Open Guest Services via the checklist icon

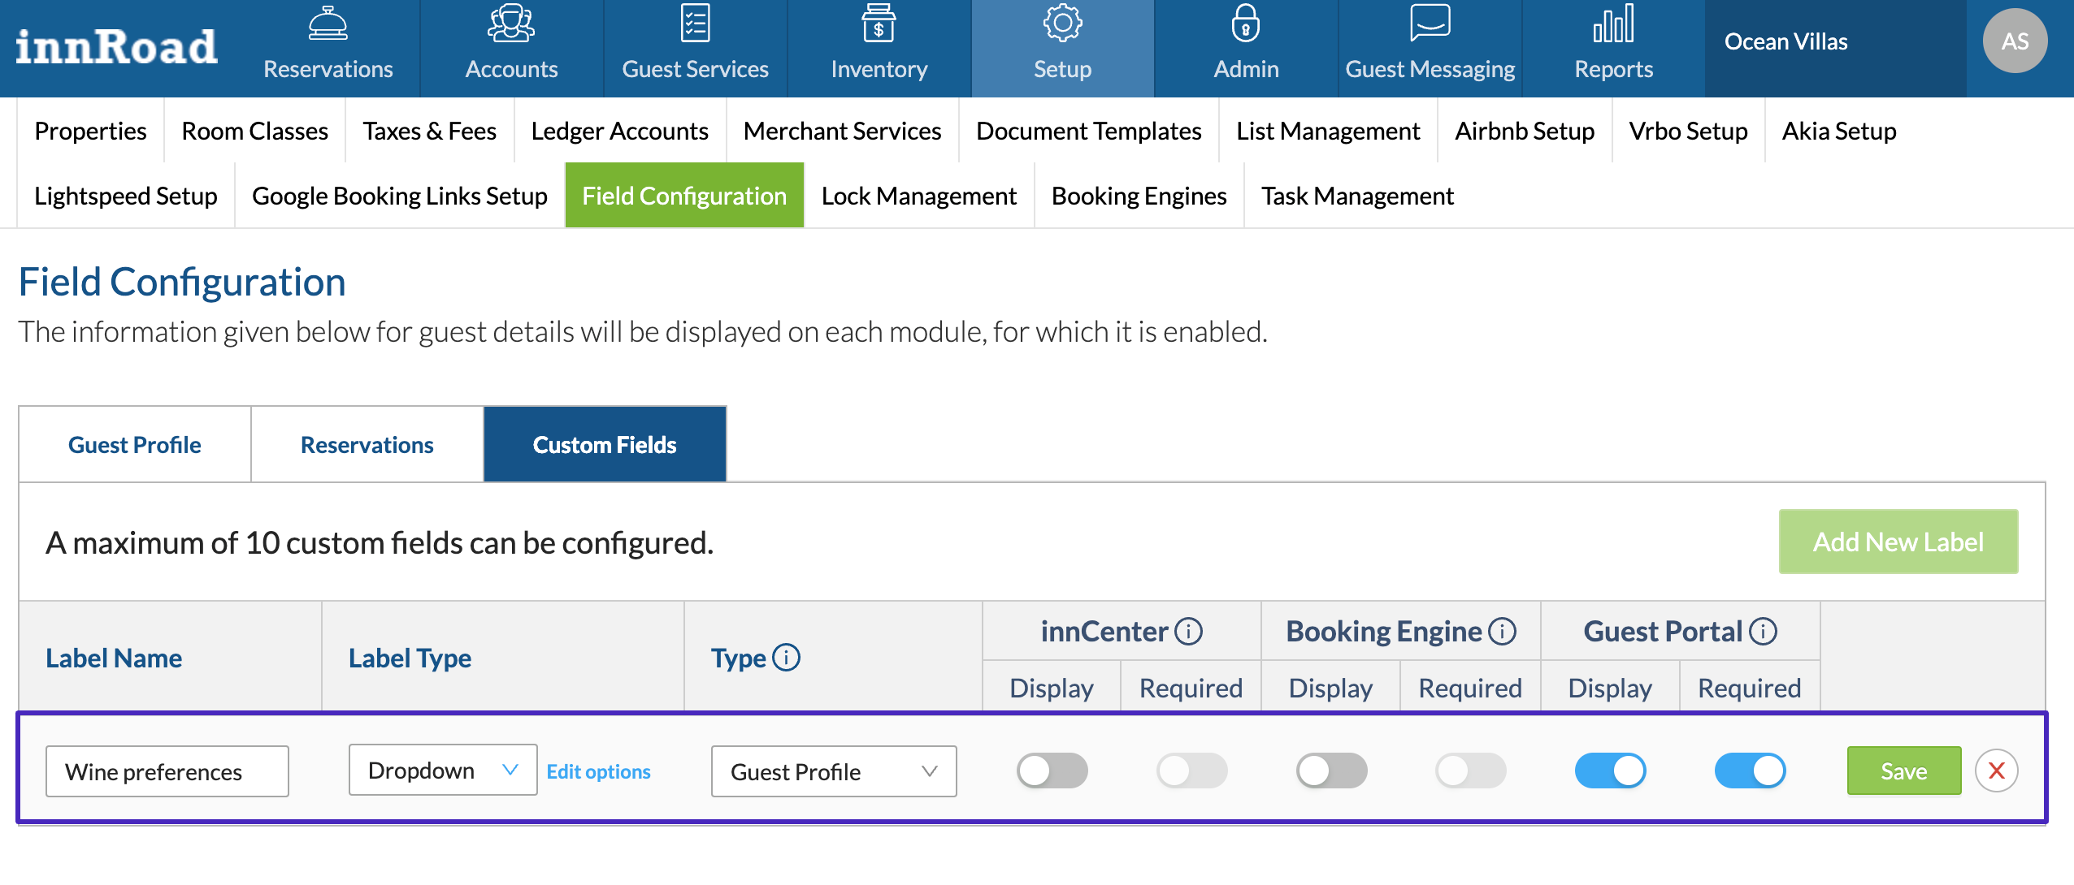[695, 24]
